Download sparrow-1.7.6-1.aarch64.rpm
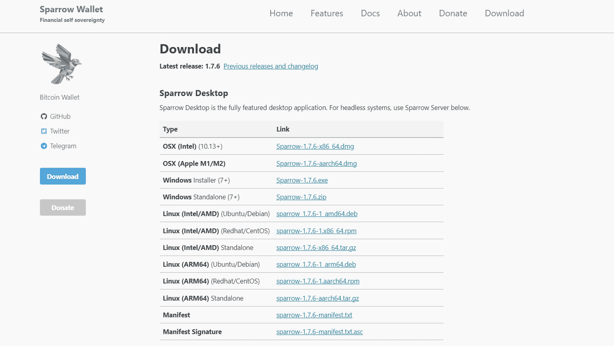 click(x=318, y=282)
